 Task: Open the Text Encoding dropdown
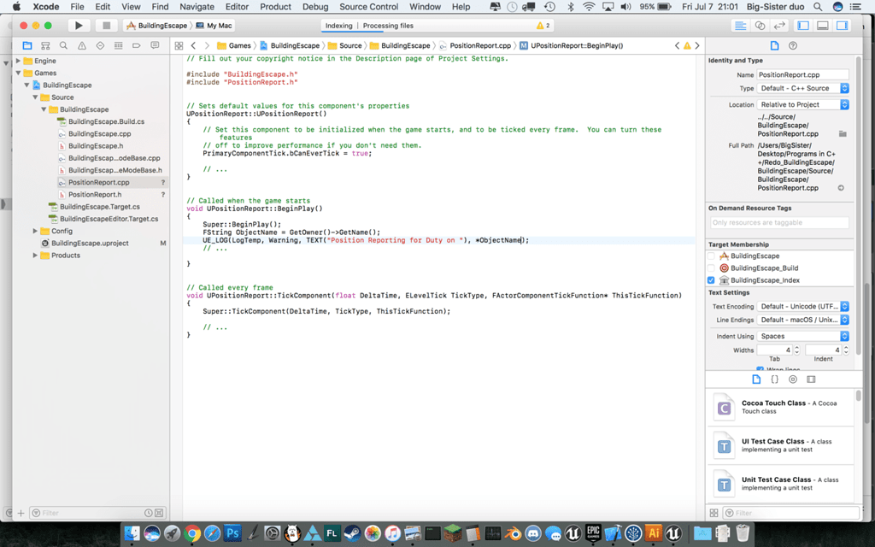(803, 306)
